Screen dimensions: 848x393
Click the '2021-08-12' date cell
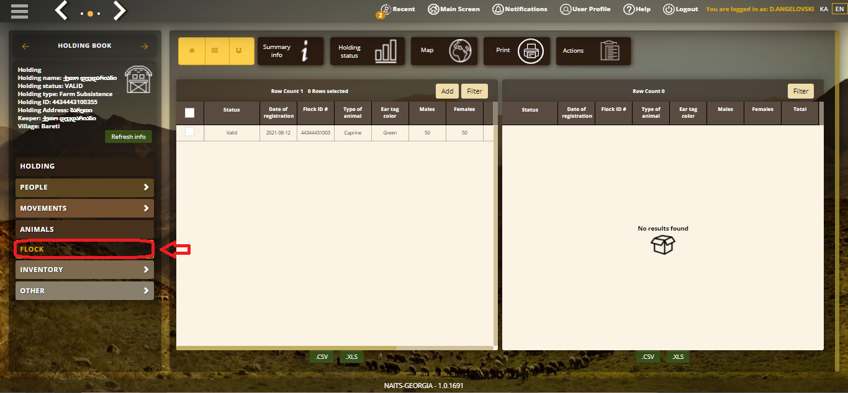[278, 133]
